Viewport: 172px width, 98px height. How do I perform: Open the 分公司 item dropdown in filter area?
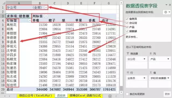click(x=145, y=59)
